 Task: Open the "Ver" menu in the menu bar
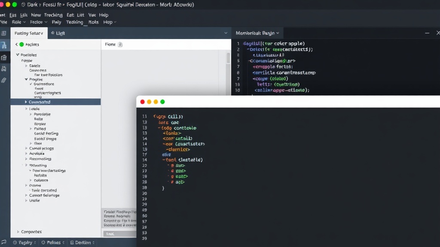click(92, 15)
